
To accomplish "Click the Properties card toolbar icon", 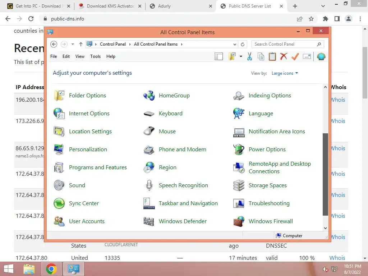I will (307, 56).
